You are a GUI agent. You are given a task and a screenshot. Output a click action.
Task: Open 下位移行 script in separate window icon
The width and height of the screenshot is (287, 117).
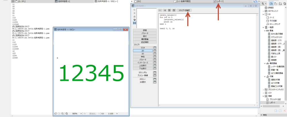point(155,69)
